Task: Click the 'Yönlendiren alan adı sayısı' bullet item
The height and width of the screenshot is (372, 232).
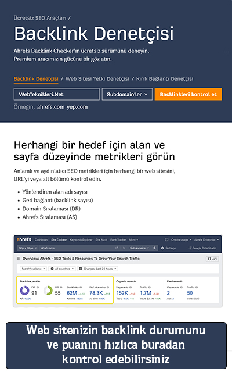Action: (x=55, y=192)
